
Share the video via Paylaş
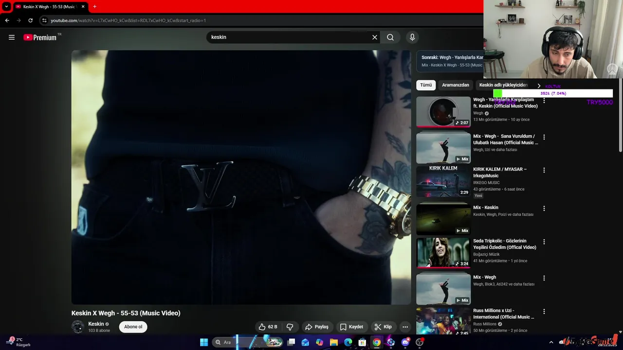pos(317,327)
